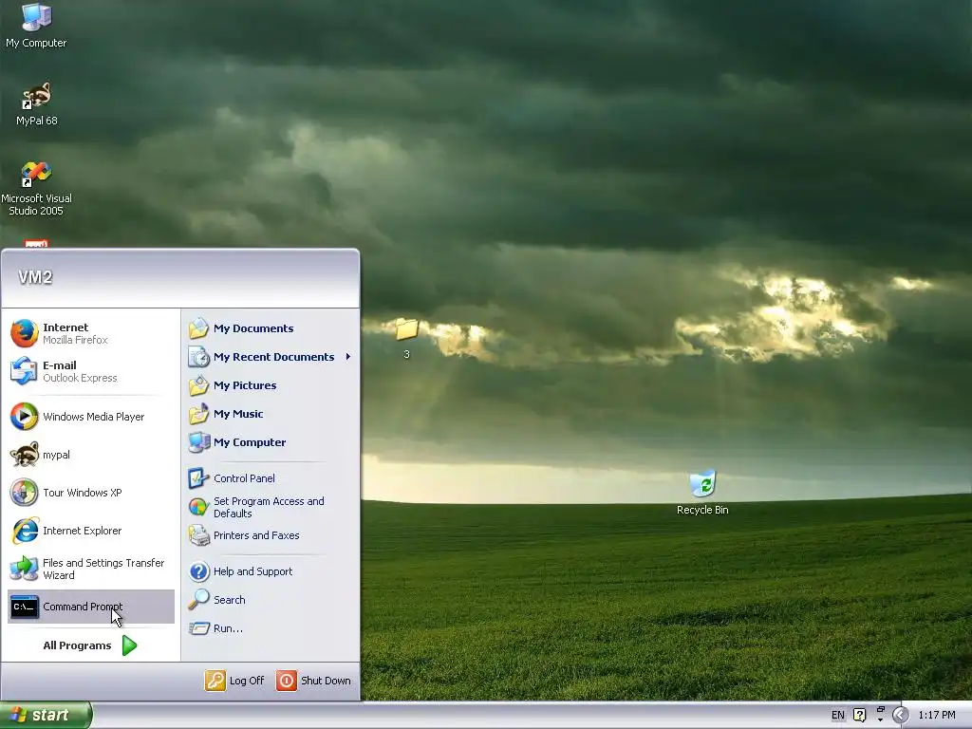This screenshot has height=729, width=972.
Task: Open Printers and Faxes
Action: pyautogui.click(x=271, y=535)
